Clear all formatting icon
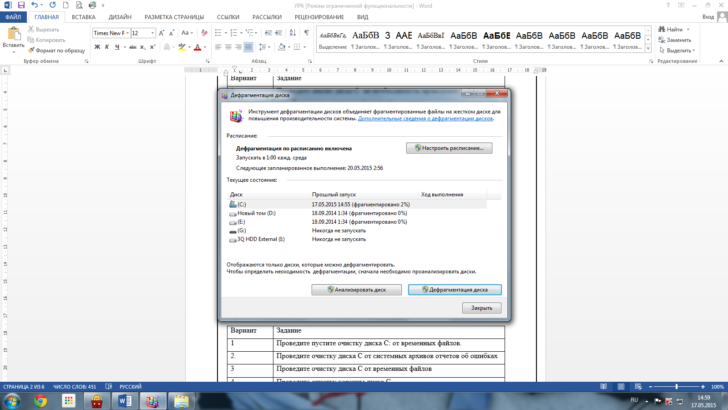Viewport: 728px width, 410px height. 204,33
